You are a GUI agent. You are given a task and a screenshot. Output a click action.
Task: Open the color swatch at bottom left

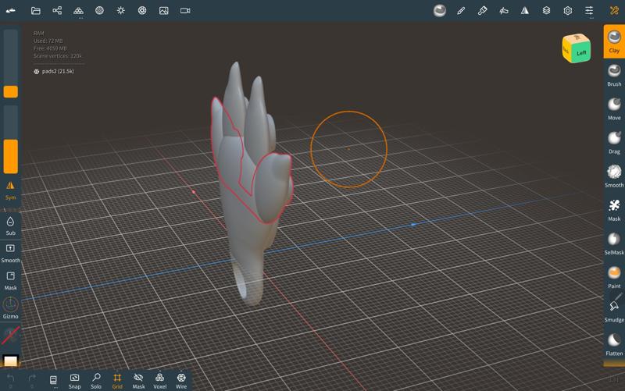pos(10,361)
